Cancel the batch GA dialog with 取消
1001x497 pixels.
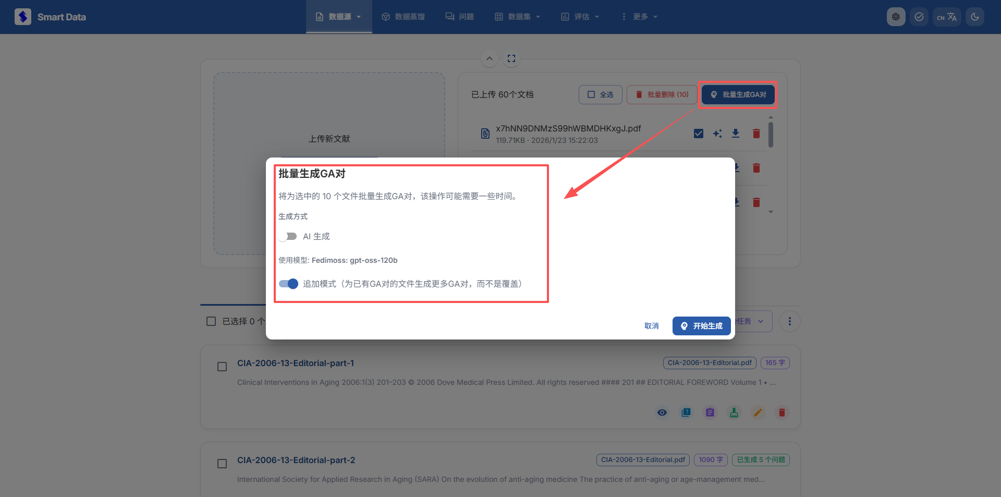tap(651, 326)
